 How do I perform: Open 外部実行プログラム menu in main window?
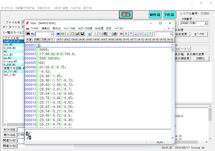point(25,8)
